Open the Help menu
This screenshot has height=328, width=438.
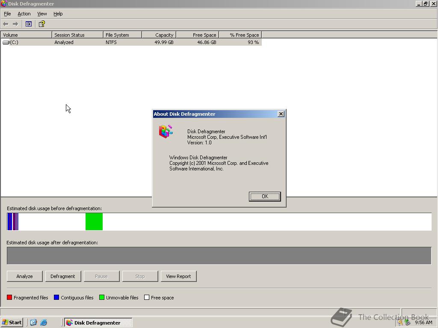(x=58, y=14)
